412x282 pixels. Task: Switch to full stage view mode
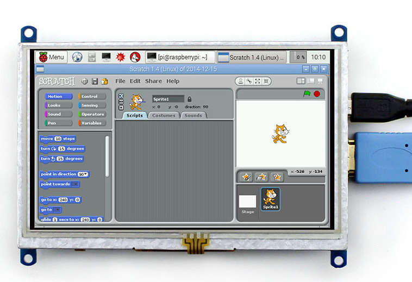(x=311, y=81)
